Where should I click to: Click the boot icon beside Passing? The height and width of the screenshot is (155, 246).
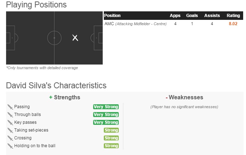coord(10,107)
